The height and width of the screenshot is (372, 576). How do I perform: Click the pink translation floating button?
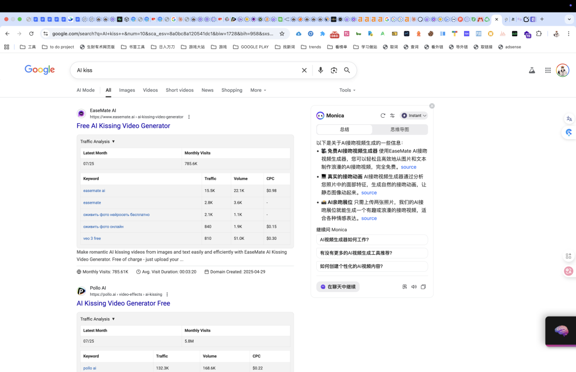569,271
